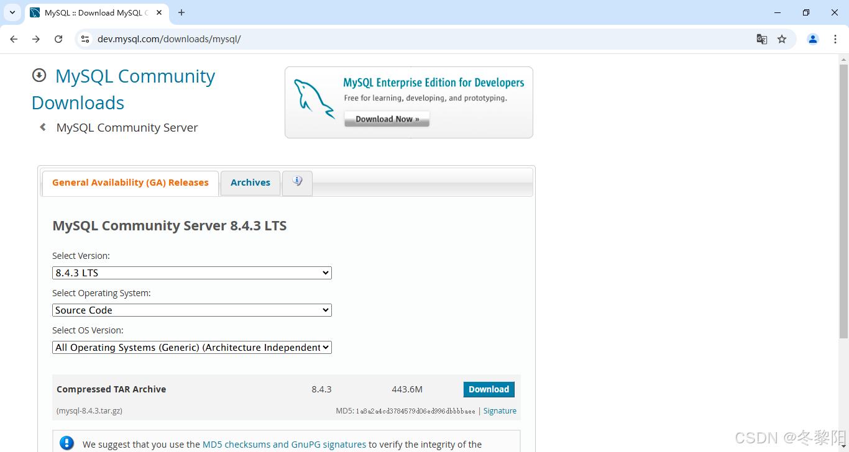This screenshot has height=452, width=849.
Task: Click the MySQL Community Server breadcrumb link
Action: [x=127, y=127]
